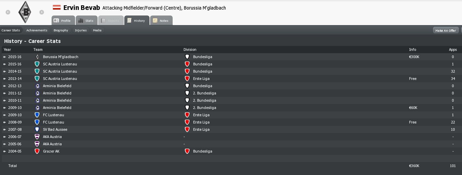Open the Injuries history section

coord(81,30)
